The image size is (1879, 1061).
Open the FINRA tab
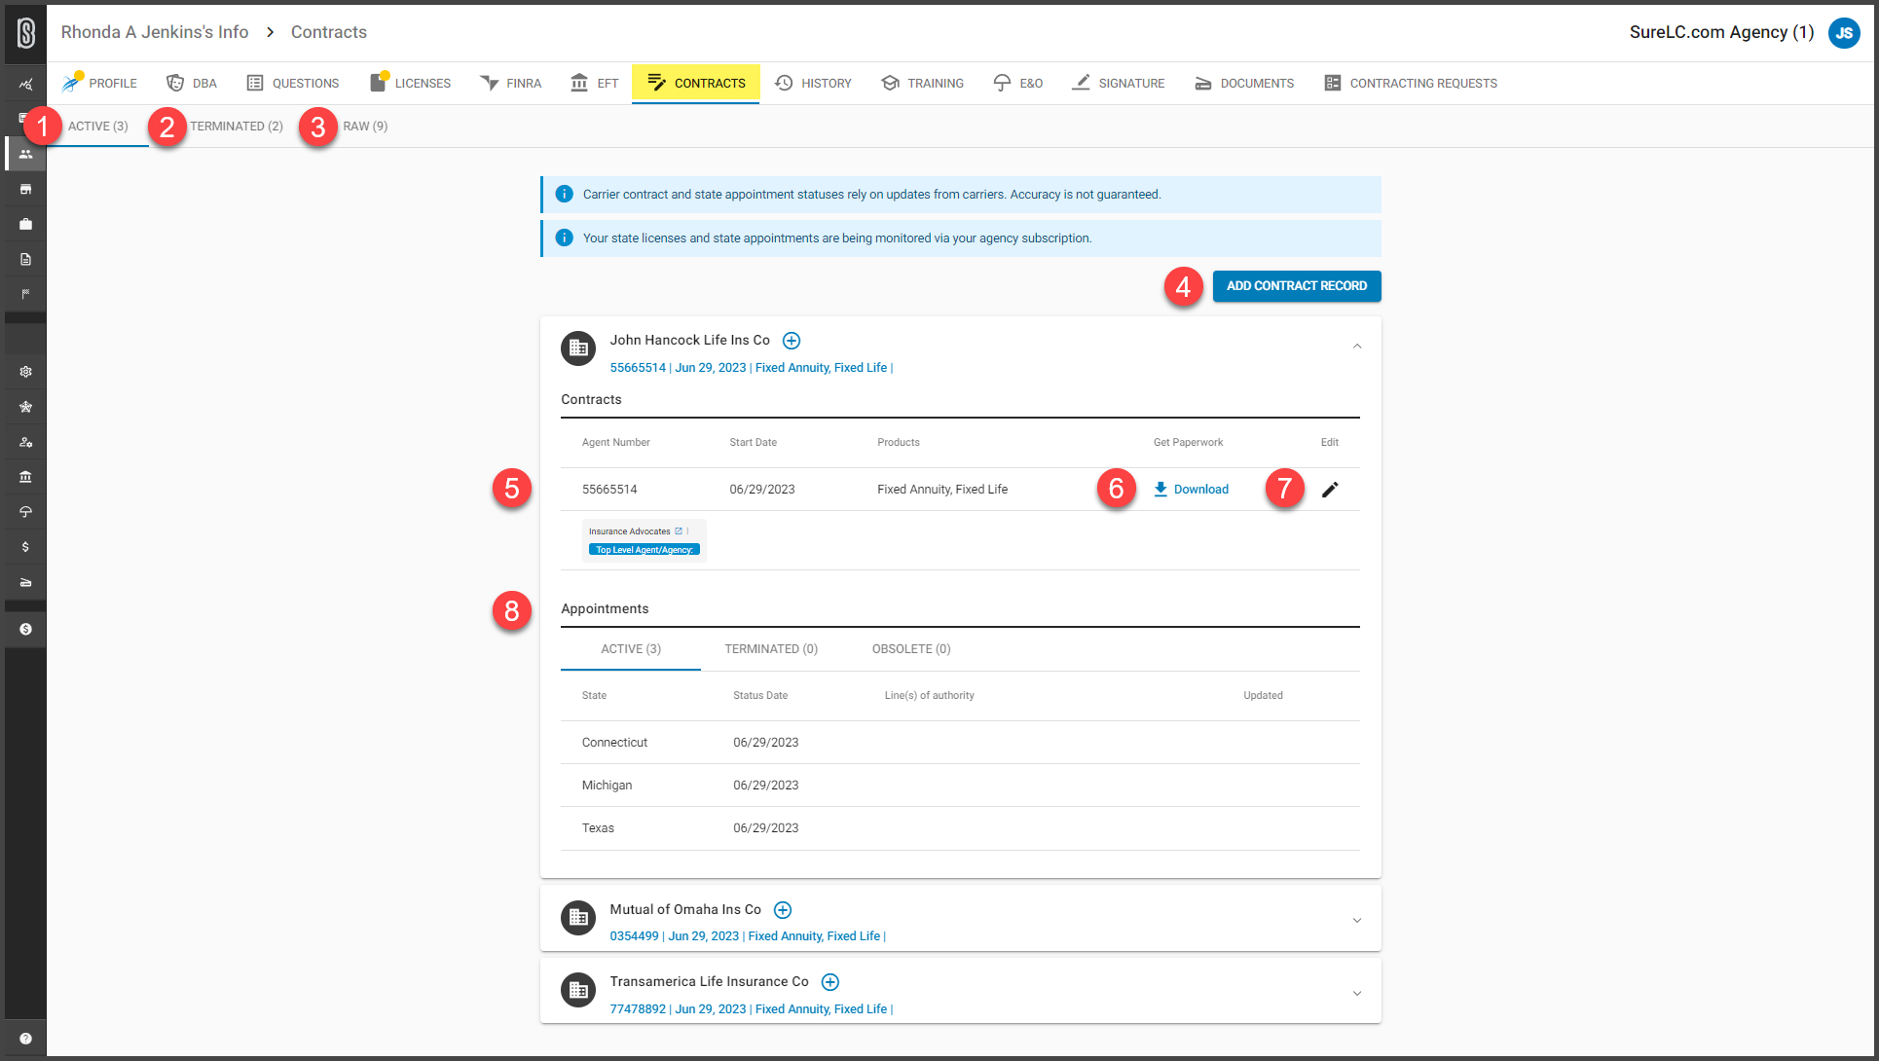click(511, 84)
